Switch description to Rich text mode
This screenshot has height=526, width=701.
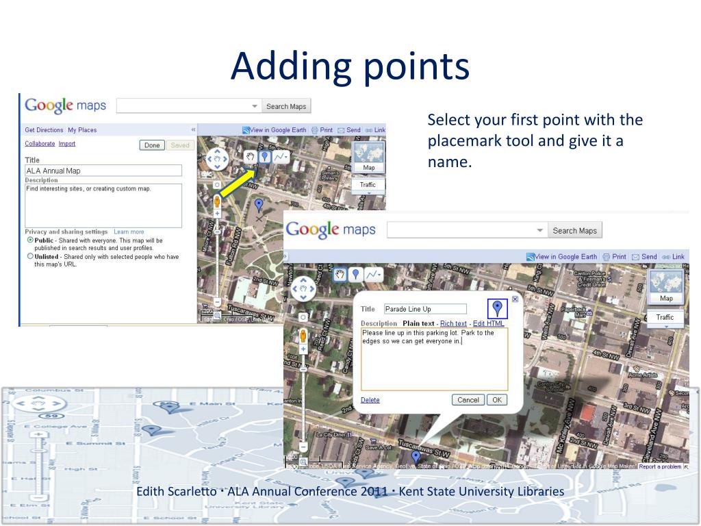[453, 323]
